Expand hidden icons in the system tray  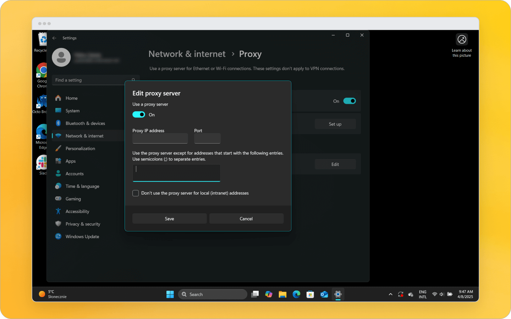390,294
